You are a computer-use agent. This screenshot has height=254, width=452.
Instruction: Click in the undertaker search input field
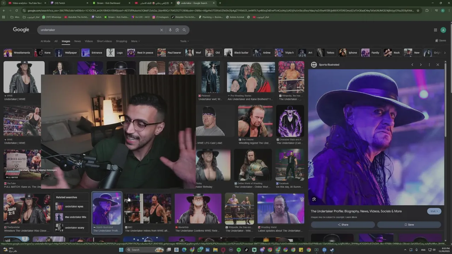tap(99, 30)
